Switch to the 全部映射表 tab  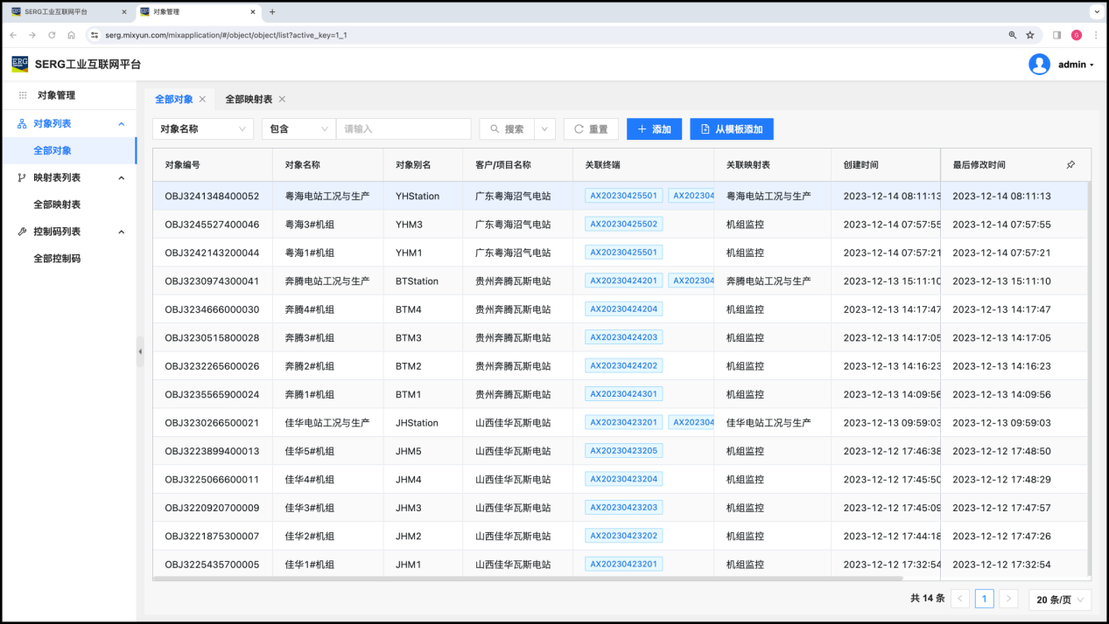[x=249, y=100]
